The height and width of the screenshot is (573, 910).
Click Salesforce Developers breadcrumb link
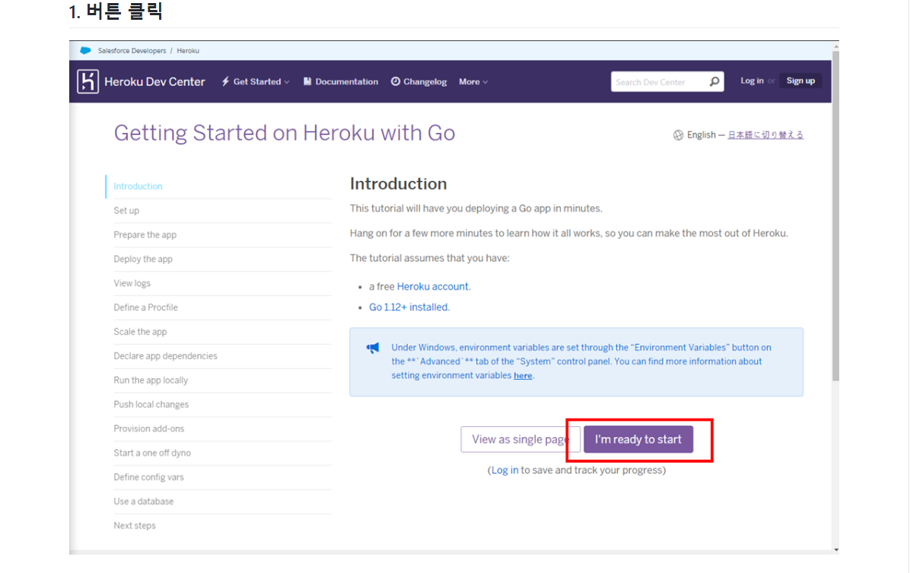(132, 50)
